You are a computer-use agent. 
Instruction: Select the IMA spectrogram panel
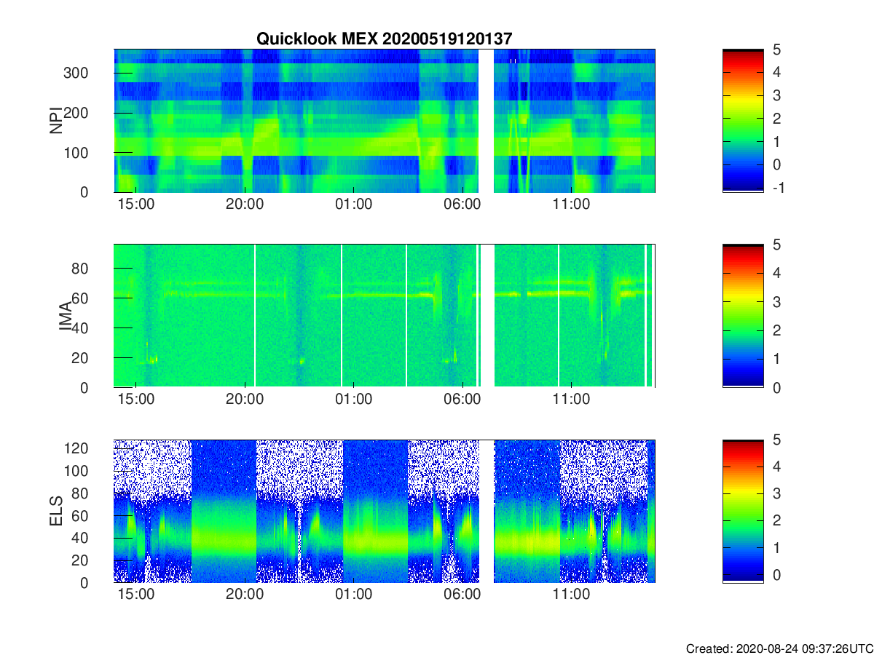[x=385, y=316]
